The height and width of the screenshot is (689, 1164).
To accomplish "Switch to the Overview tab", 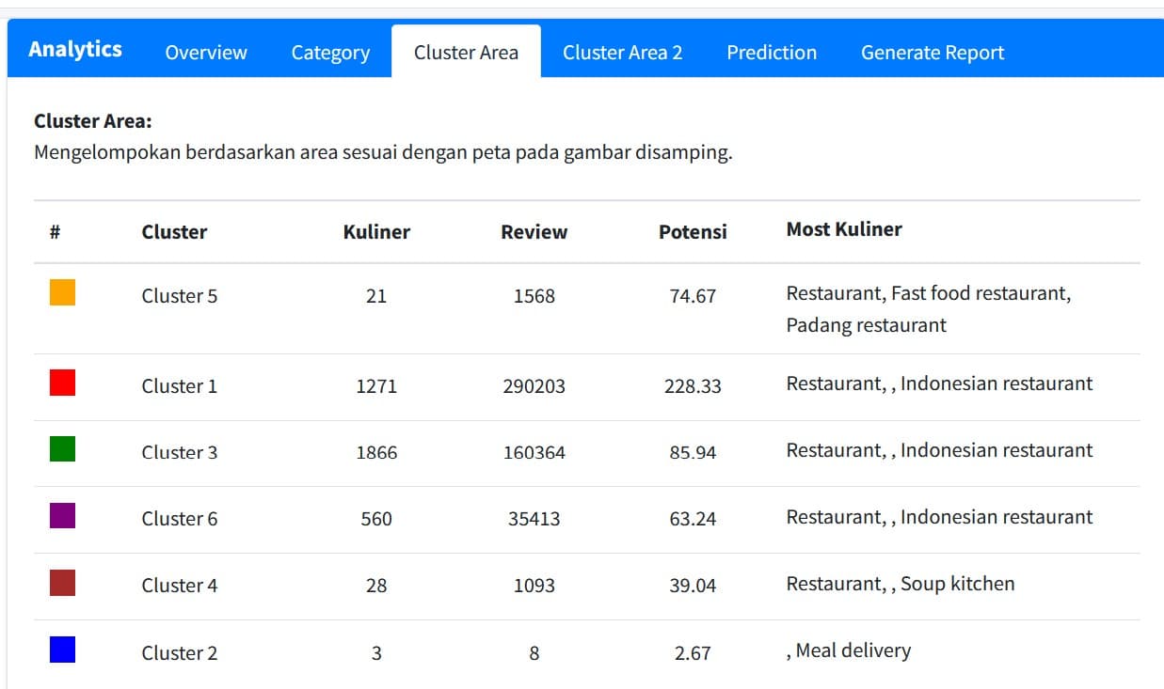I will [205, 53].
